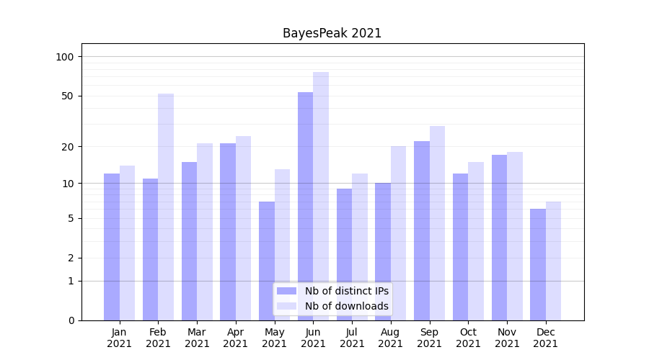The width and height of the screenshot is (649, 360).
Task: Click the Mar 2021 x-axis label
Action: [x=197, y=338]
